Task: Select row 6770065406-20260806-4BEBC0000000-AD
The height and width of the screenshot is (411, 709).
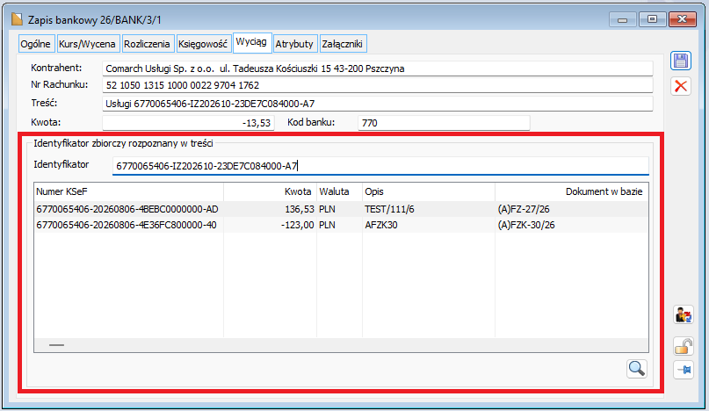Action: click(x=341, y=209)
